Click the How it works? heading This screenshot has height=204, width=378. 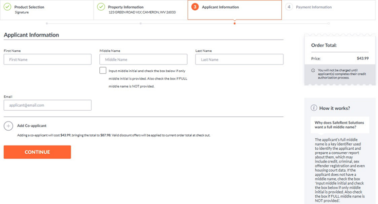click(335, 108)
